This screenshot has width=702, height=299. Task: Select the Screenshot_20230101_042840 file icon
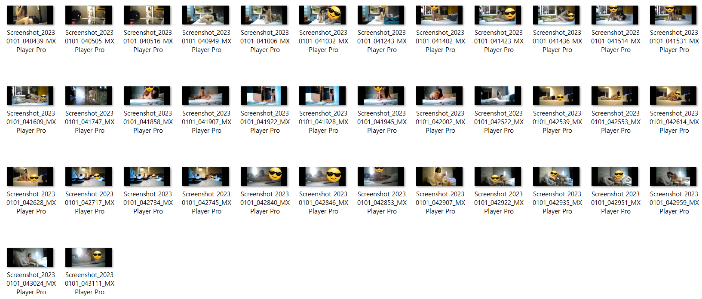264,177
